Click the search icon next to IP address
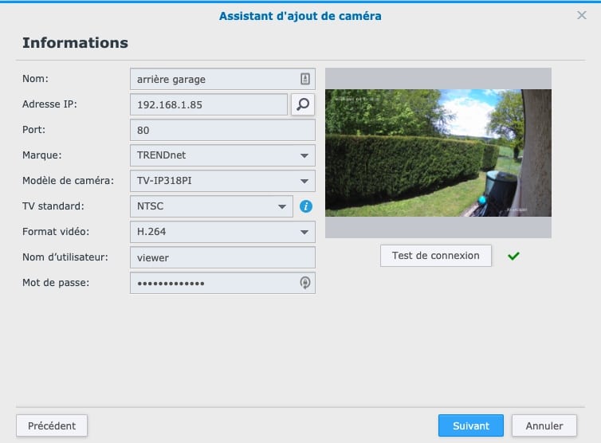 [x=303, y=104]
